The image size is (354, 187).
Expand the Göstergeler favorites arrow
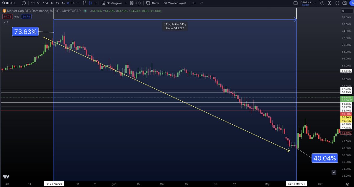click(126, 3)
